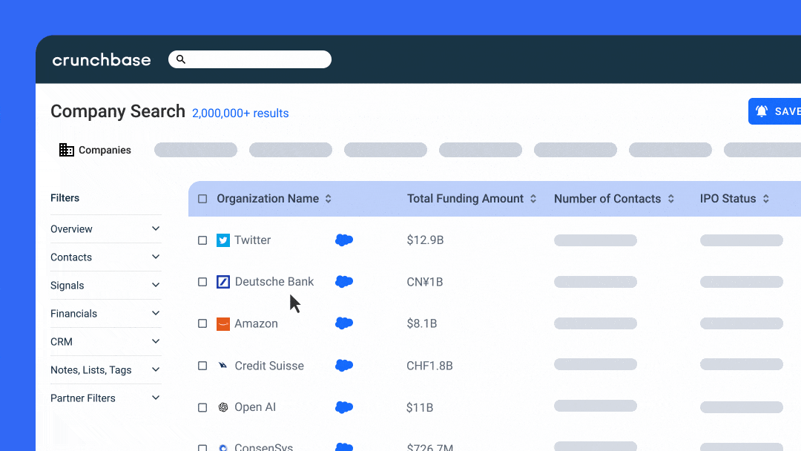Click the $8.1B funding cell
801x451 pixels.
coord(421,324)
